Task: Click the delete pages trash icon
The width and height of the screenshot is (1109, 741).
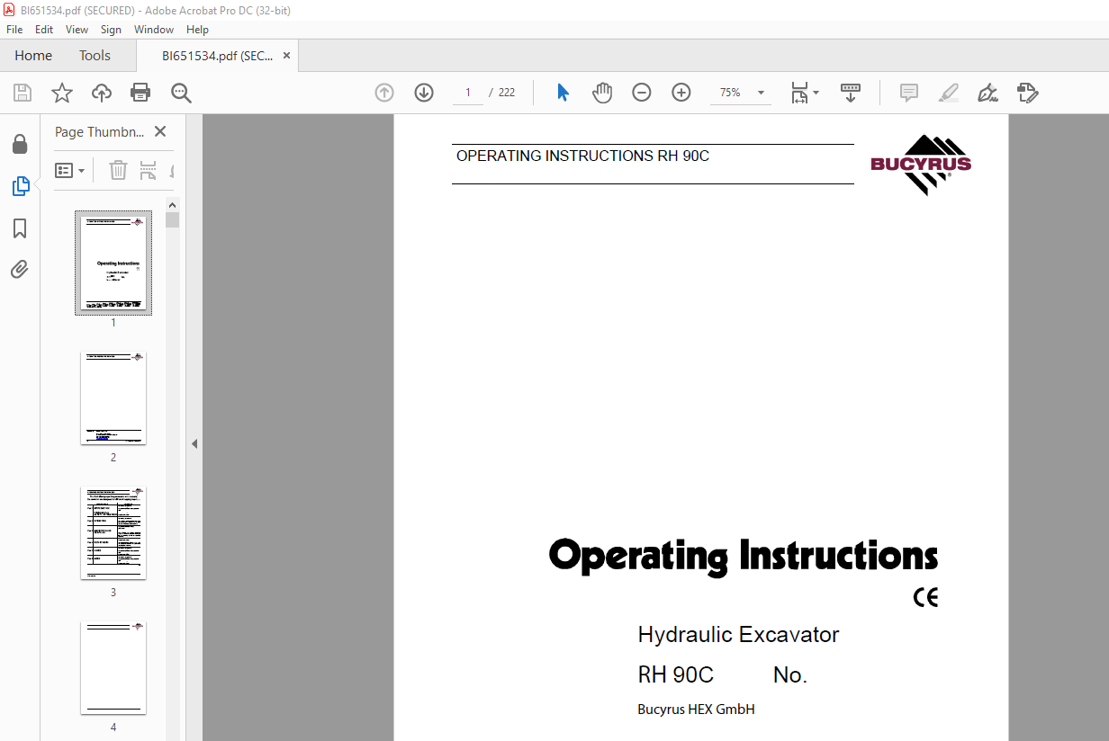Action: click(x=118, y=170)
